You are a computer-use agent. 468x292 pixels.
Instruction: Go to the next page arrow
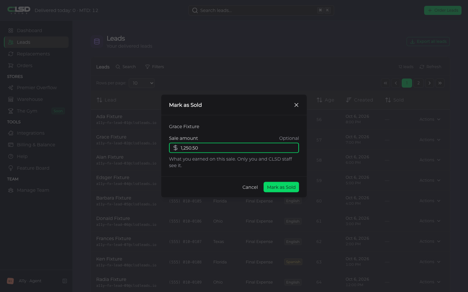point(430,83)
